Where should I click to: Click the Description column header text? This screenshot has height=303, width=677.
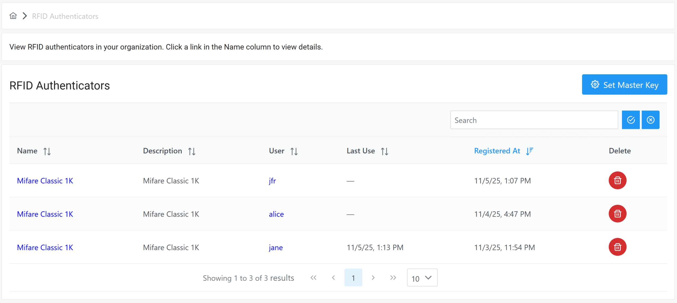coord(162,151)
